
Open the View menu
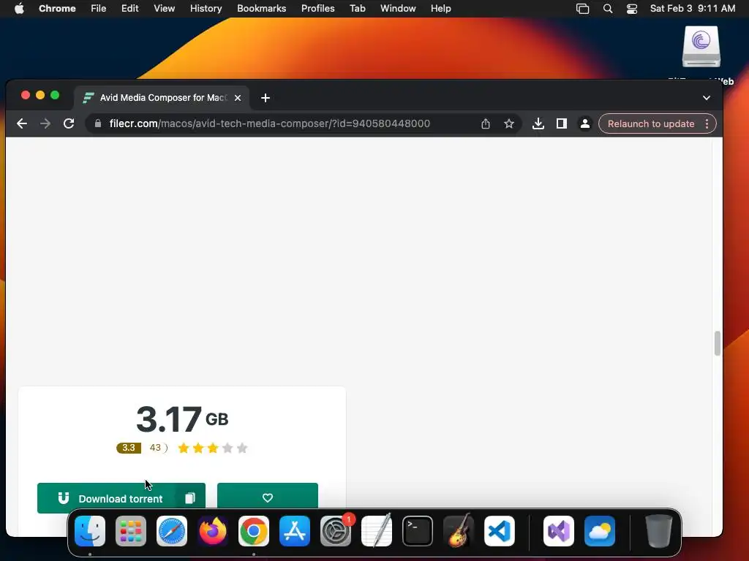(x=165, y=8)
